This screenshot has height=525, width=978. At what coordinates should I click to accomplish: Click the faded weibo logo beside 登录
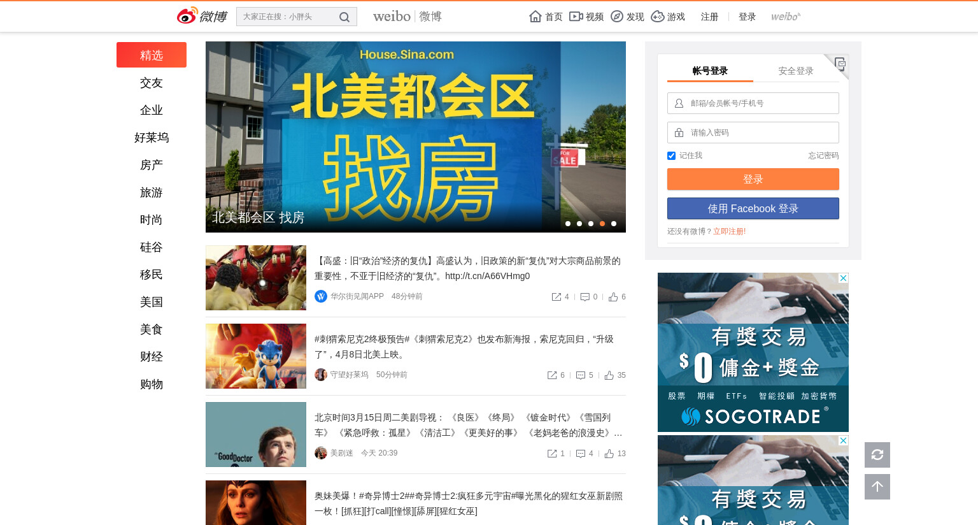(x=786, y=17)
